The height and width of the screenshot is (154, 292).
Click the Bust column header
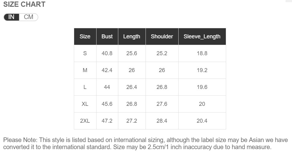107,37
